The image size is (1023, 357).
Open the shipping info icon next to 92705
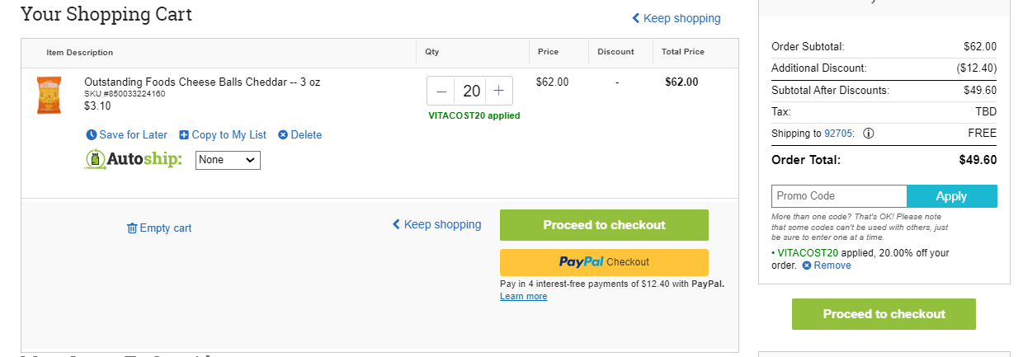869,134
